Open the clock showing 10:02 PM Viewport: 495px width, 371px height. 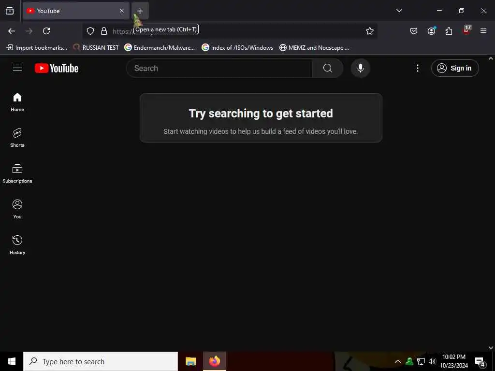pyautogui.click(x=454, y=361)
